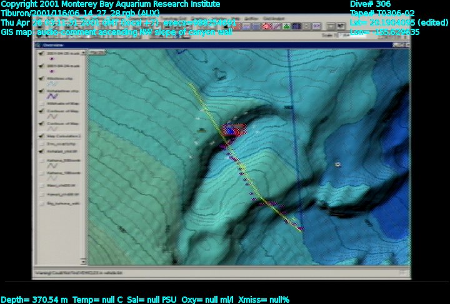Click the rightmost icon in the toolbar row
This screenshot has width=450, height=304.
[x=339, y=26]
